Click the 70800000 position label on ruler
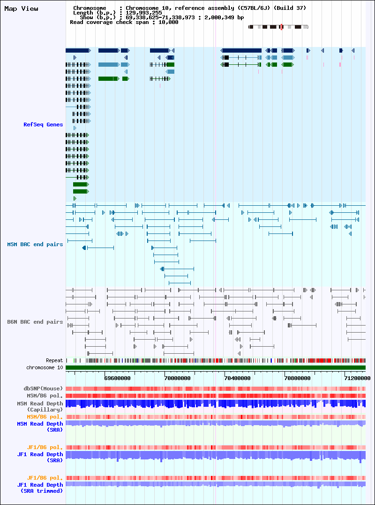The image size is (375, 505). click(x=298, y=378)
